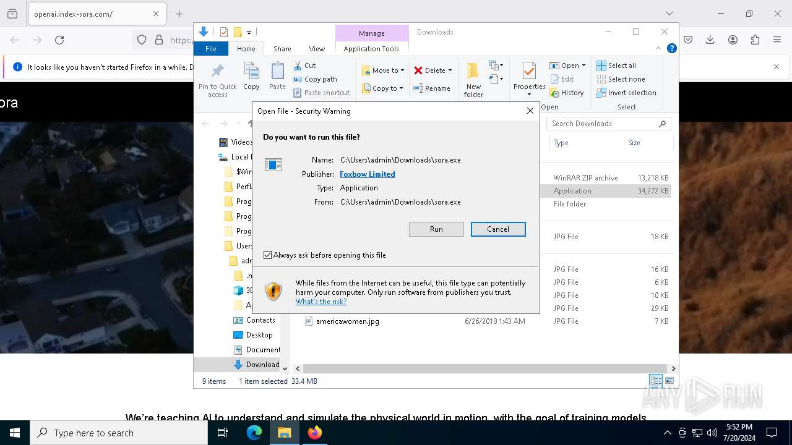792x445 pixels.
Task: Create a New folder from the ribbon
Action: pyautogui.click(x=473, y=80)
